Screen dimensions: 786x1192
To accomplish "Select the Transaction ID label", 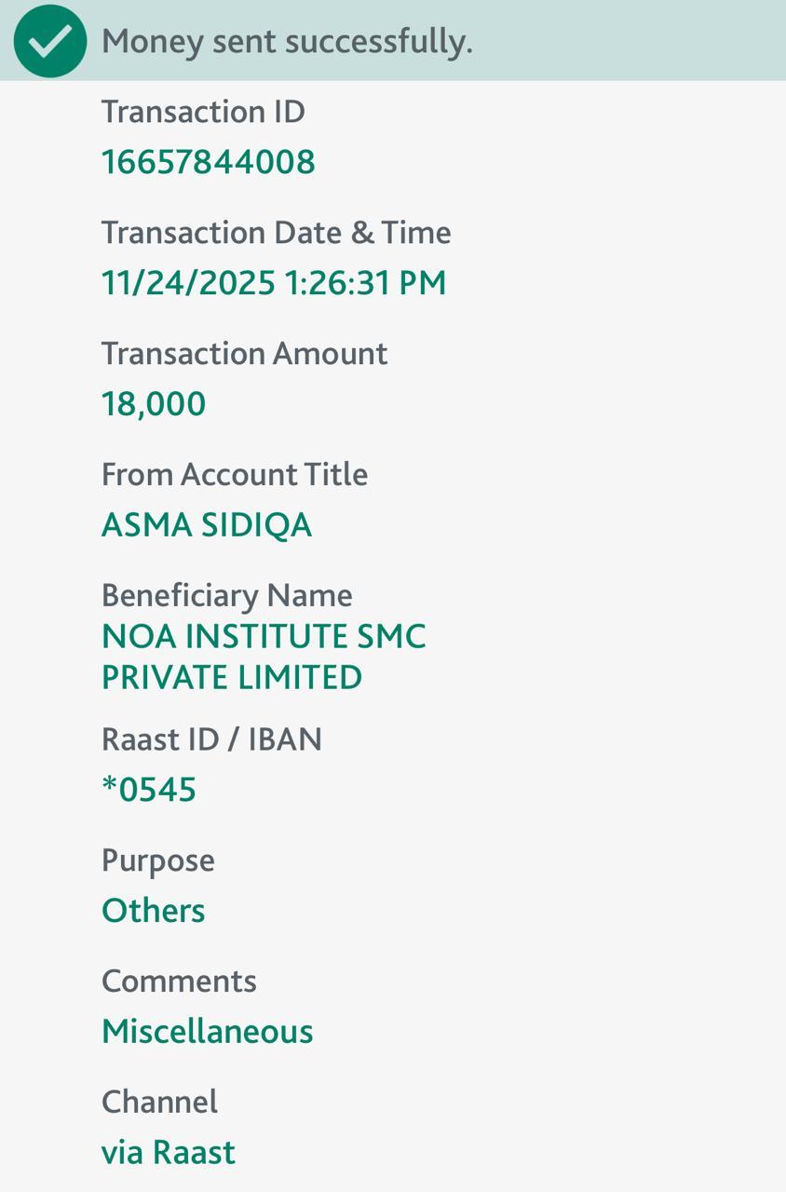I will (x=203, y=112).
